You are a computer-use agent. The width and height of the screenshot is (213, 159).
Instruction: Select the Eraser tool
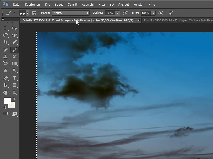6,64
